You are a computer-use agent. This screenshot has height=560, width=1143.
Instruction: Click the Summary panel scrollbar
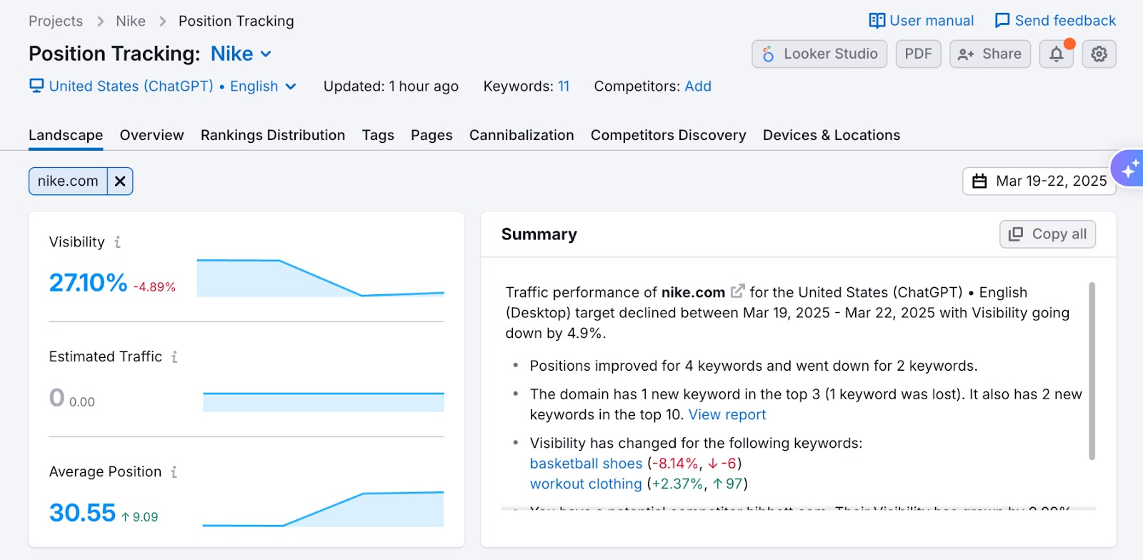coord(1091,371)
